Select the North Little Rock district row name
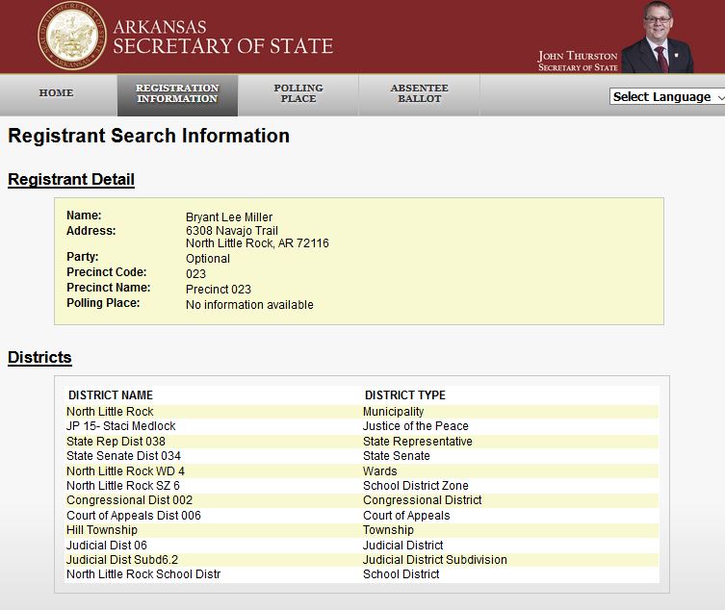Screen dimensions: 725x610 click(x=110, y=411)
